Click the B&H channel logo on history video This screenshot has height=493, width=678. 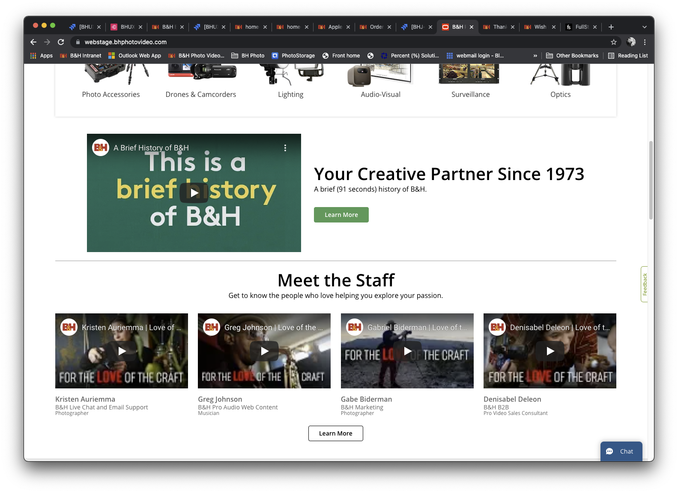pos(101,148)
